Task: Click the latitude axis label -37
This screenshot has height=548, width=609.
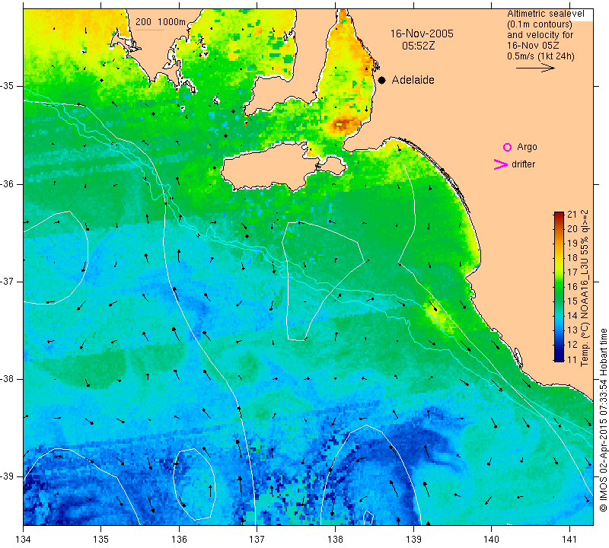Action: 8,281
